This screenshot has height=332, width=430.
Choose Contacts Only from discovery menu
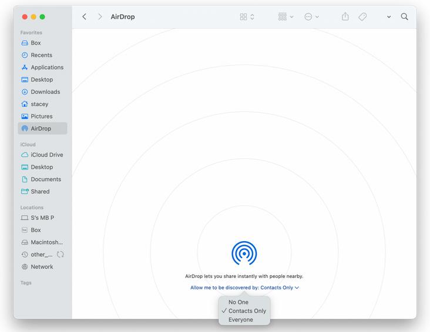(244, 311)
